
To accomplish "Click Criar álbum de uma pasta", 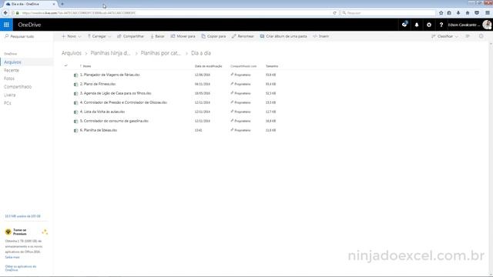I will pyautogui.click(x=283, y=36).
